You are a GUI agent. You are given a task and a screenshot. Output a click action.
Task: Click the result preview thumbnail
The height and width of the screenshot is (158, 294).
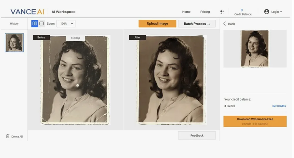click(x=255, y=49)
